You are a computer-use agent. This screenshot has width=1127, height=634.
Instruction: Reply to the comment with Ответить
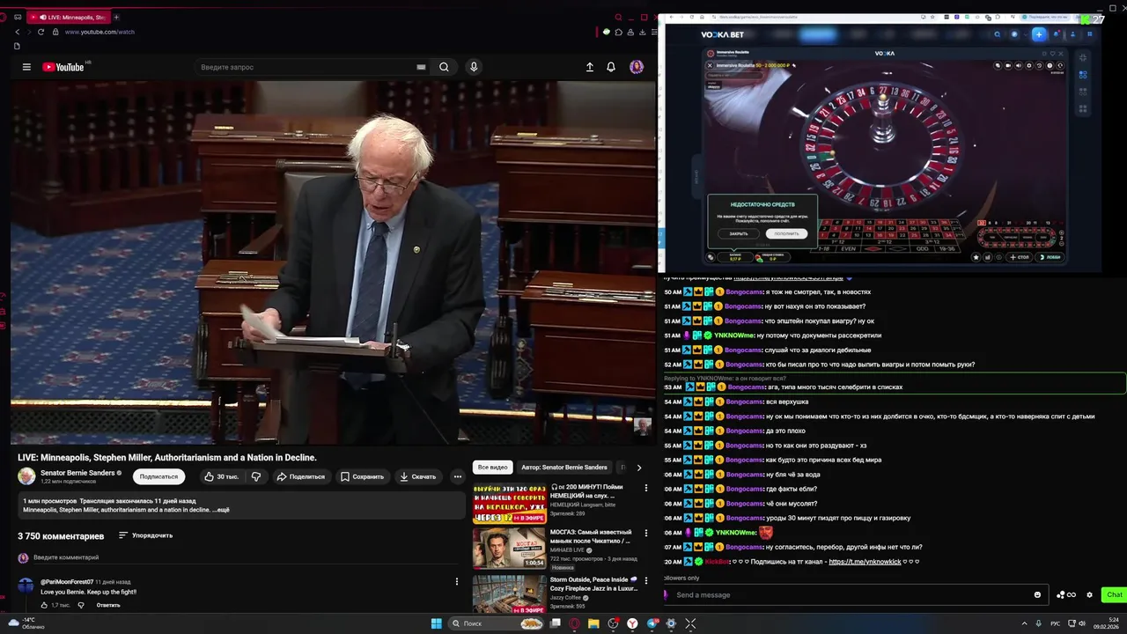[x=108, y=605]
